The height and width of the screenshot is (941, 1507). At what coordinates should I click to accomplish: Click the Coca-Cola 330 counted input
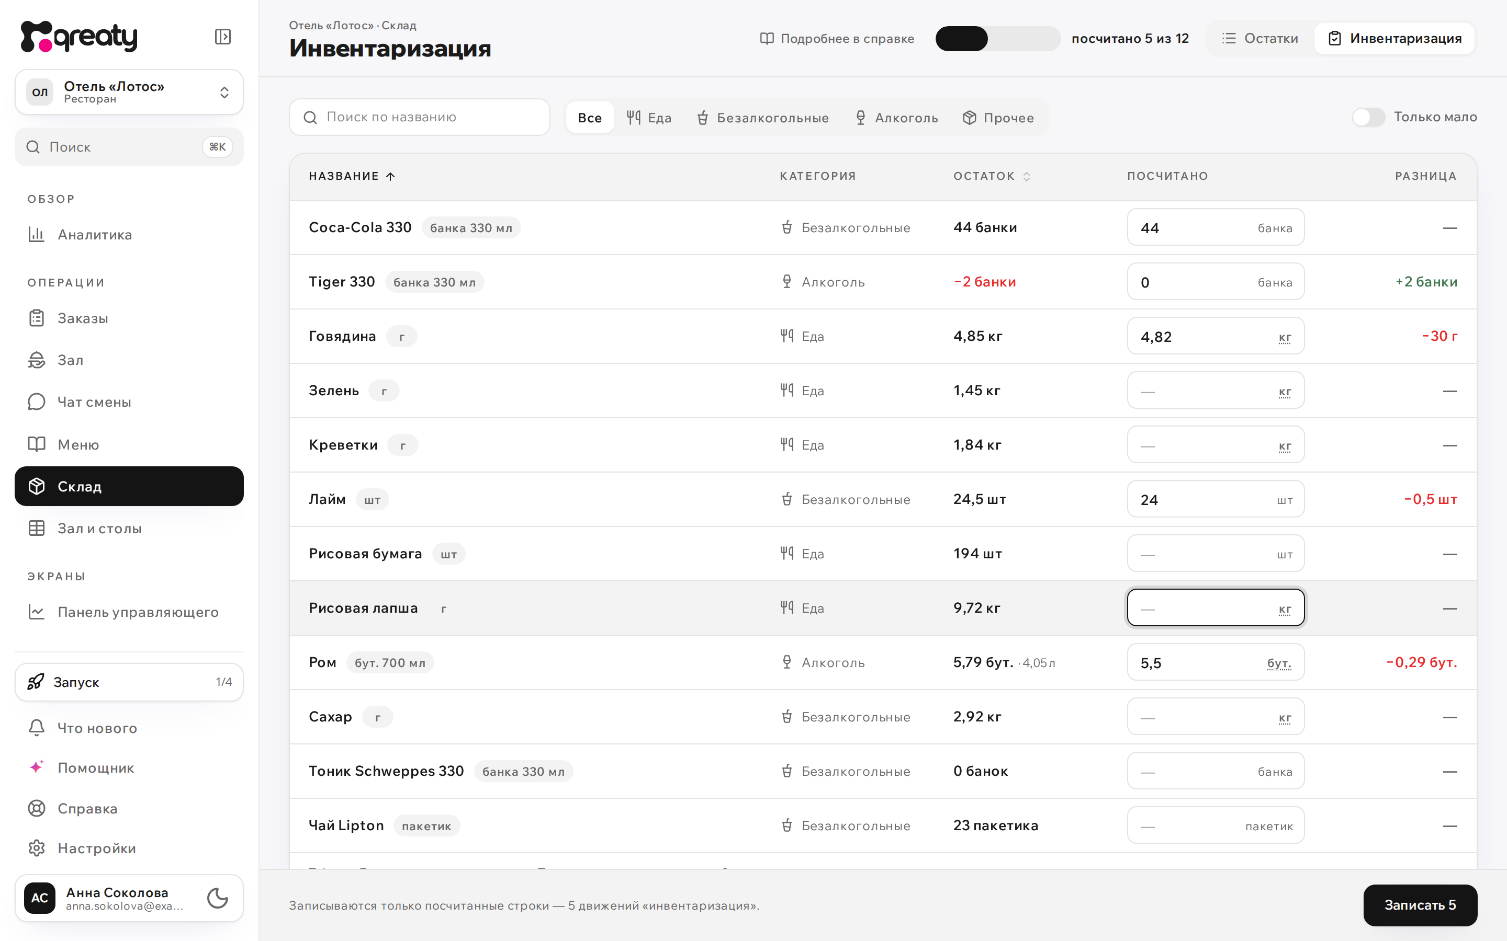tap(1216, 227)
